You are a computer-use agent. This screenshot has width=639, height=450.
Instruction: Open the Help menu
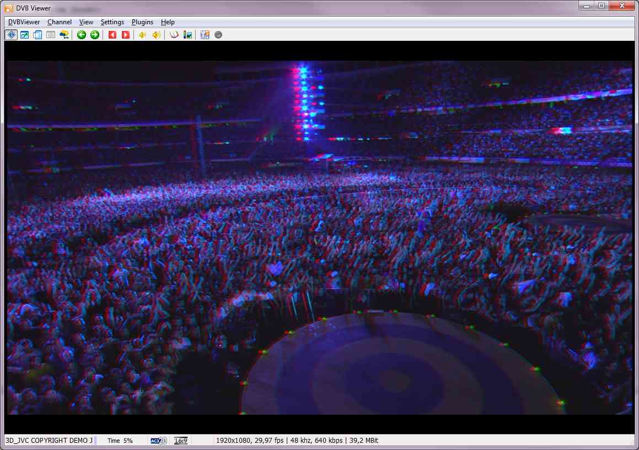point(168,22)
